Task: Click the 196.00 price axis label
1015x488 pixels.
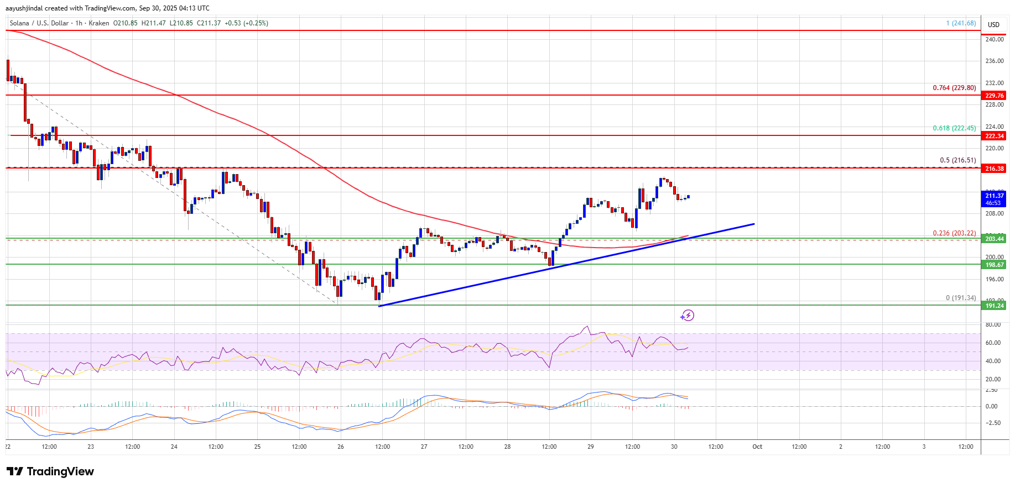Action: coord(994,279)
